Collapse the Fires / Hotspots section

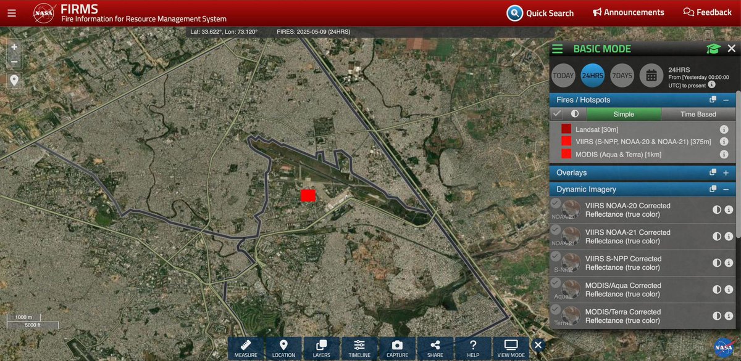(x=726, y=100)
